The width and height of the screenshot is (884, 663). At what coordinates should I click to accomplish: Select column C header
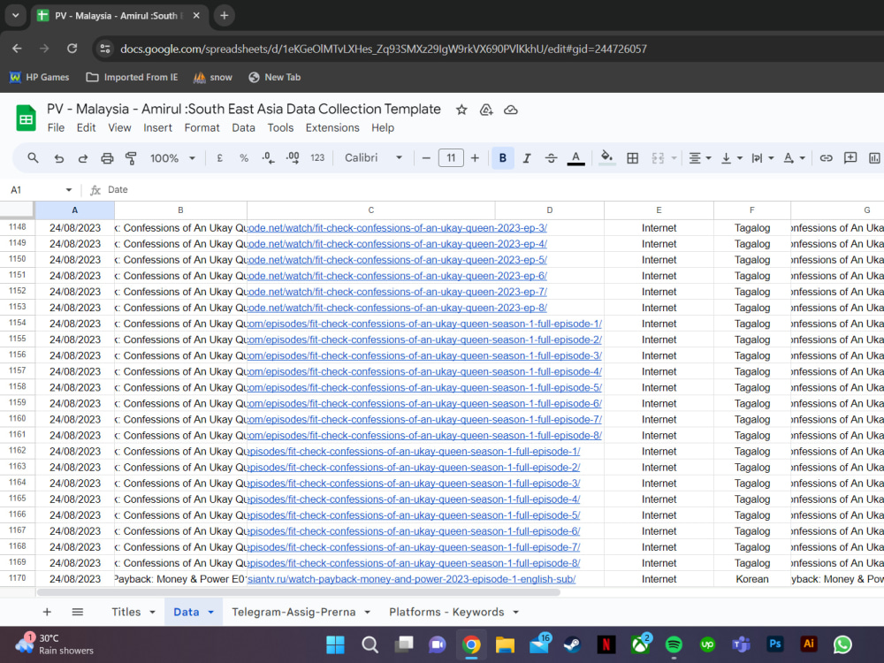371,210
